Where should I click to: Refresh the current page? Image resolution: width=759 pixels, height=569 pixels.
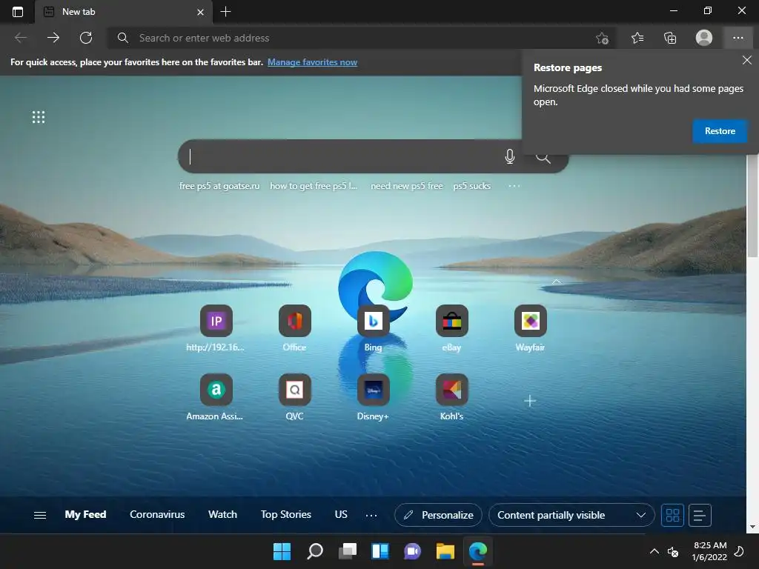pos(86,38)
